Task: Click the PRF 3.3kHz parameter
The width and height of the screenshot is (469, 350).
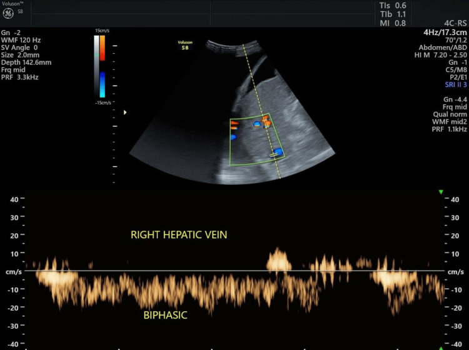Action: (x=20, y=77)
